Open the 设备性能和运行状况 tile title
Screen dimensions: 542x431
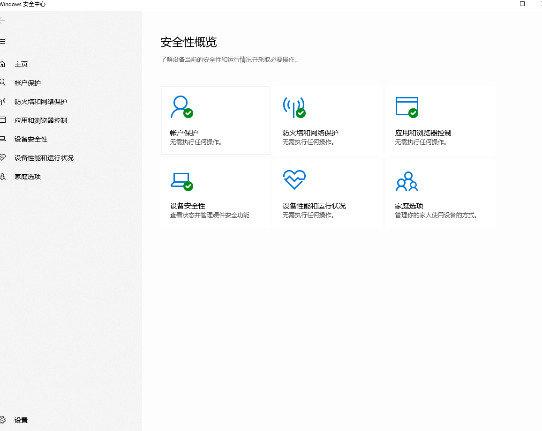tap(314, 206)
